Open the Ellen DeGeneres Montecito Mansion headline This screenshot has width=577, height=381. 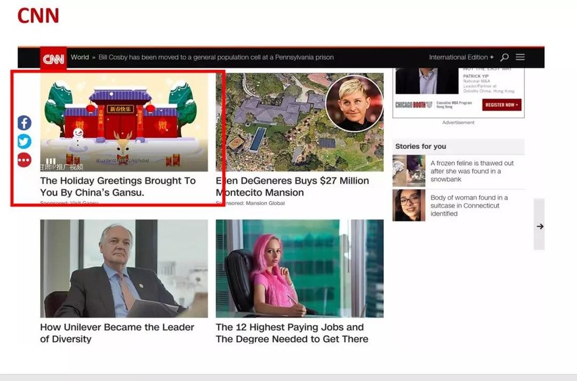click(x=292, y=187)
